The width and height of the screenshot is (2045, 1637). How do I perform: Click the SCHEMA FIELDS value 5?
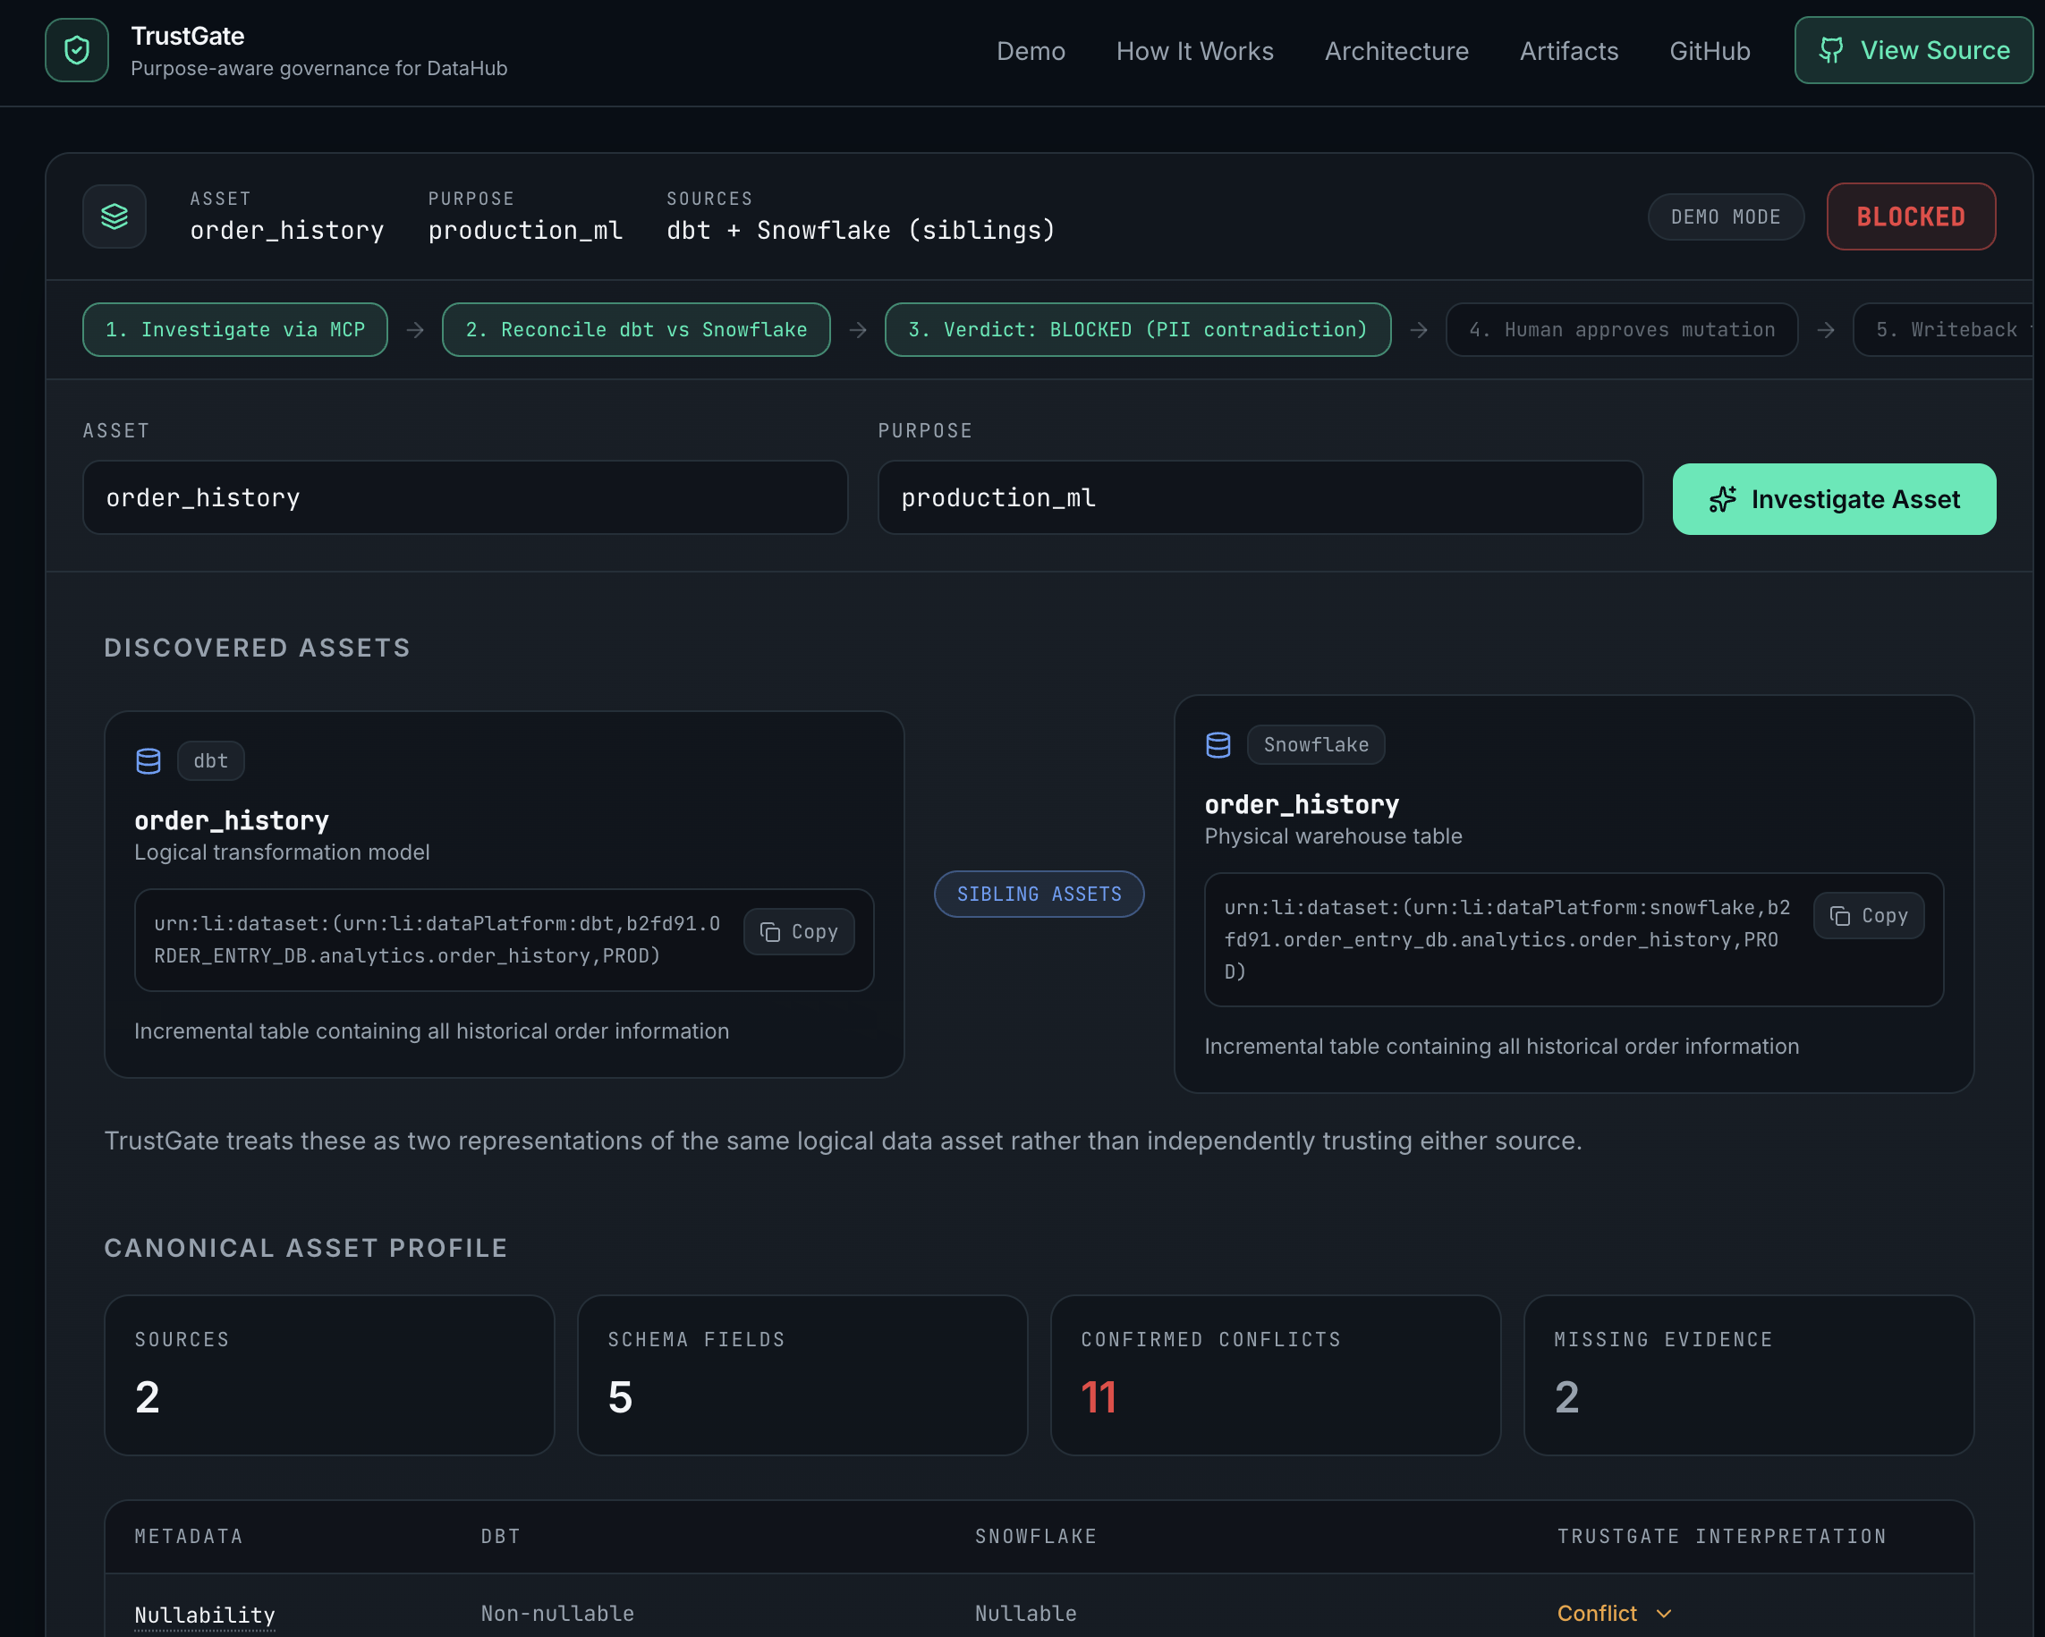click(619, 1397)
